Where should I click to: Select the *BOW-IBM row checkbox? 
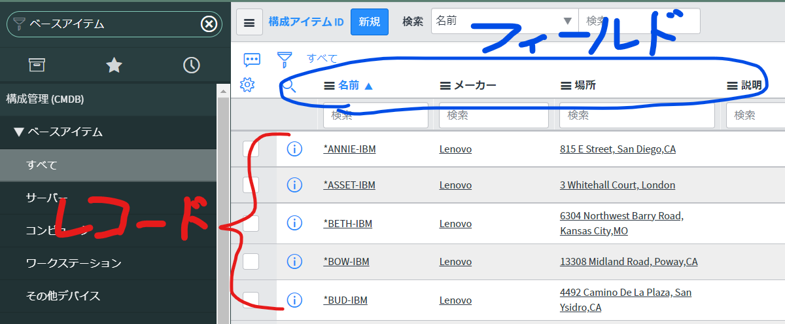(251, 262)
